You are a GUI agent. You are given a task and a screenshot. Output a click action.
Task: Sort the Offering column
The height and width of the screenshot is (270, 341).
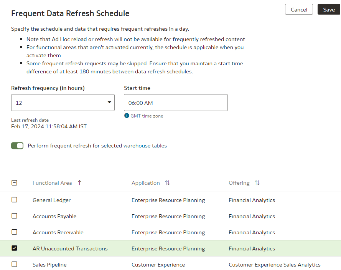click(x=257, y=183)
